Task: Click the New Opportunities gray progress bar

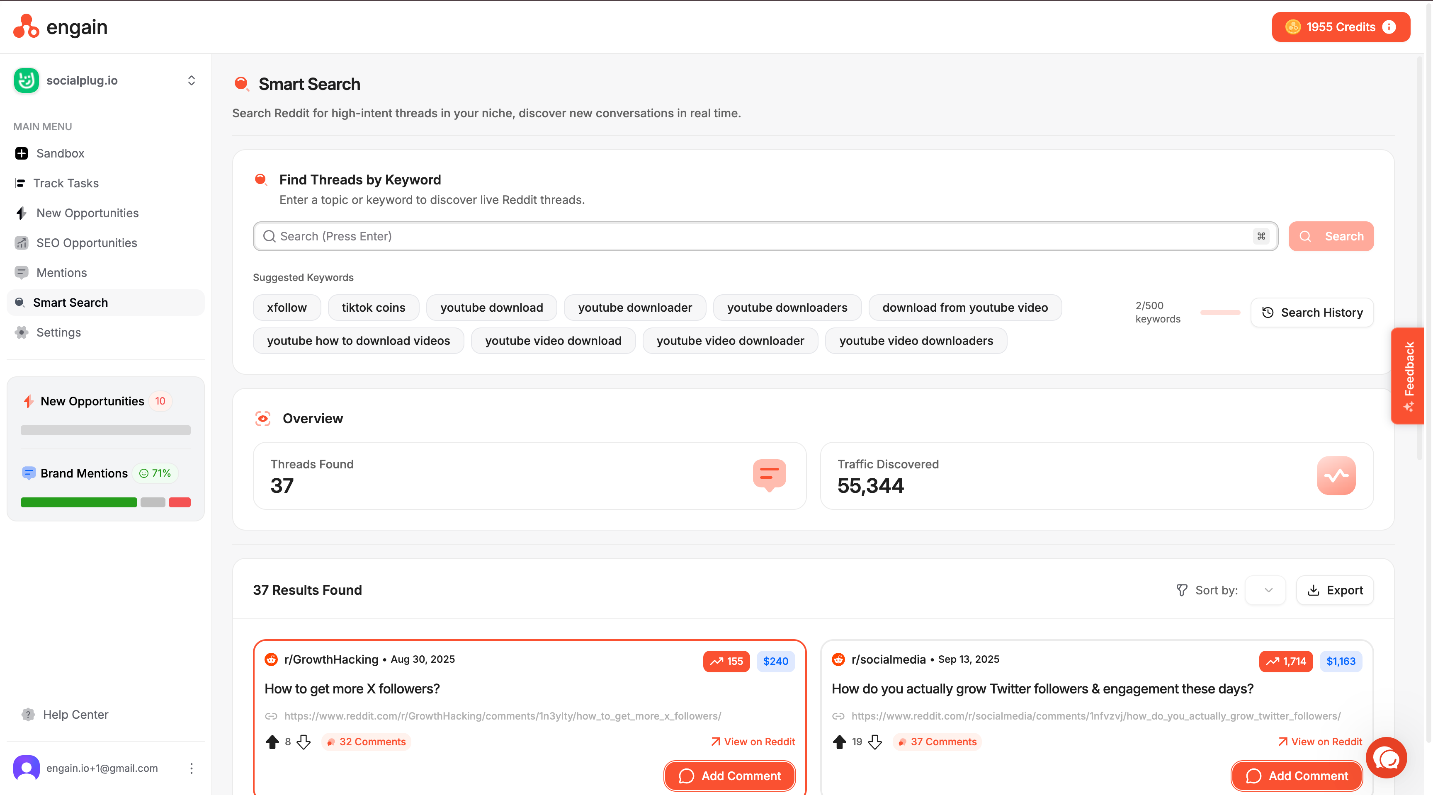Action: [x=106, y=430]
